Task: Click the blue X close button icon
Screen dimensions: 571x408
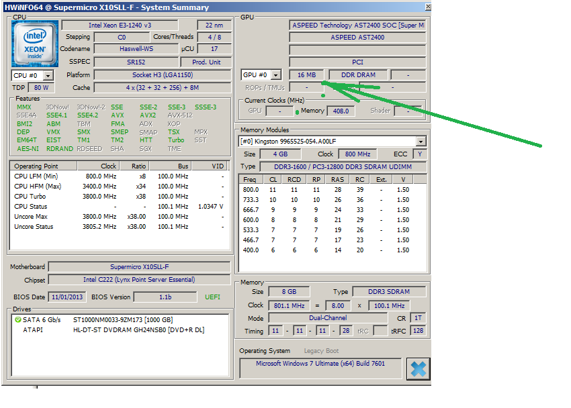Action: point(418,369)
